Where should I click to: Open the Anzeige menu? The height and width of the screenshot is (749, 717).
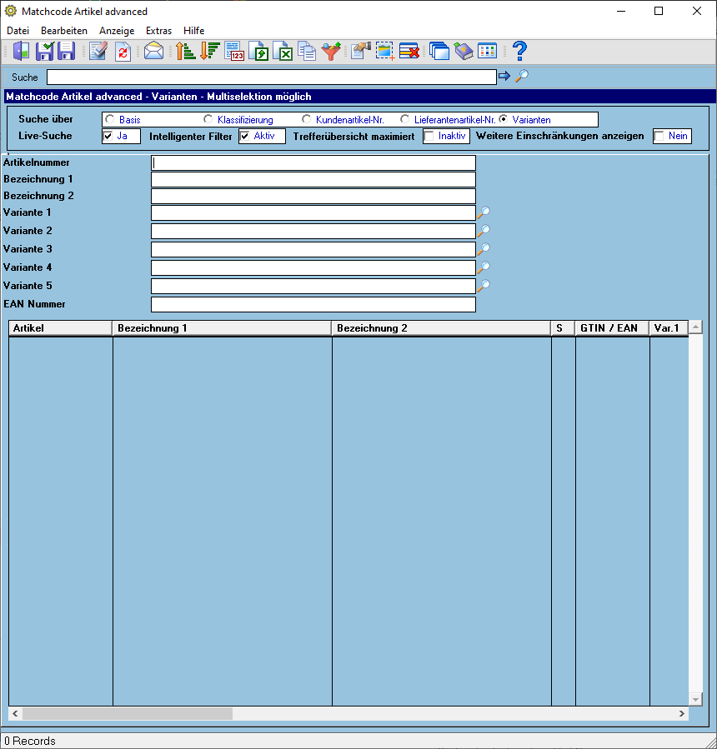coord(117,31)
